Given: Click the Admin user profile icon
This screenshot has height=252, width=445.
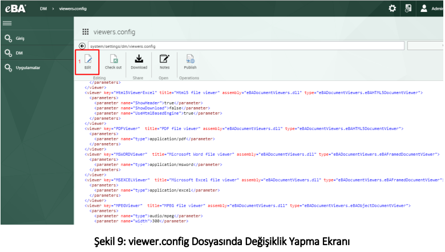Looking at the screenshot, I should (424, 8).
